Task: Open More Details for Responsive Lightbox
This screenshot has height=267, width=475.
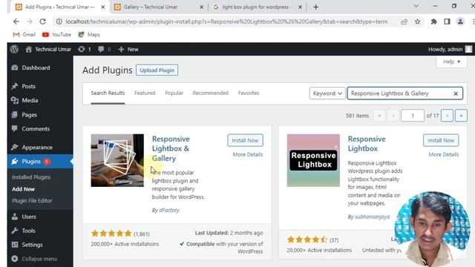Action: click(444, 154)
